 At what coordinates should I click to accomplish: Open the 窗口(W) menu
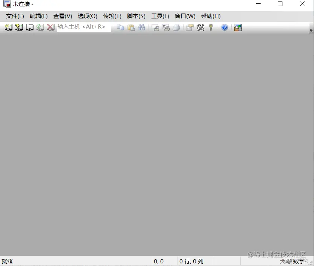[x=185, y=16]
